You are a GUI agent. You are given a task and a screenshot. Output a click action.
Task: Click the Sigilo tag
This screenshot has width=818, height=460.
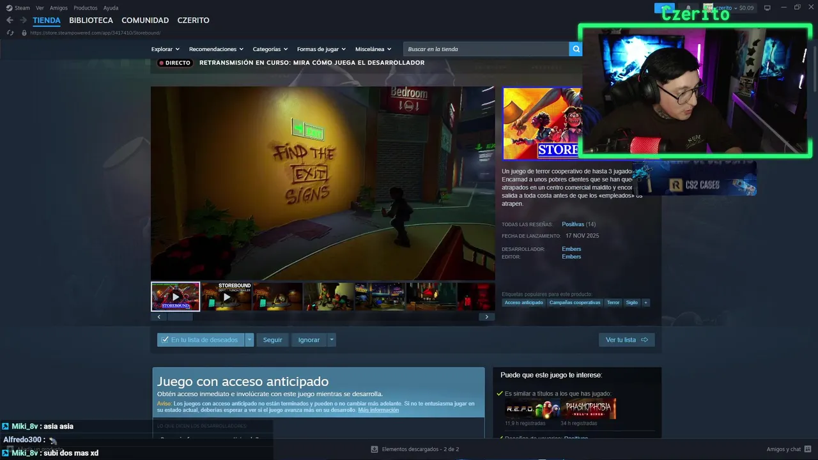[632, 303]
